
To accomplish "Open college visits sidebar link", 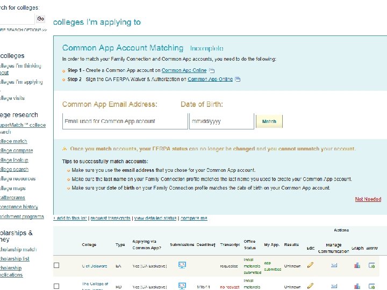I will [x=12, y=98].
